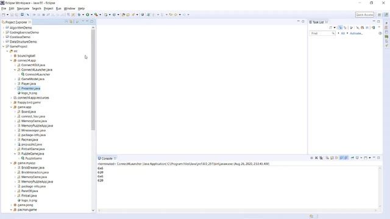The height and width of the screenshot is (219, 390).
Task: Click the Run External Tools icon
Action: [96, 15]
